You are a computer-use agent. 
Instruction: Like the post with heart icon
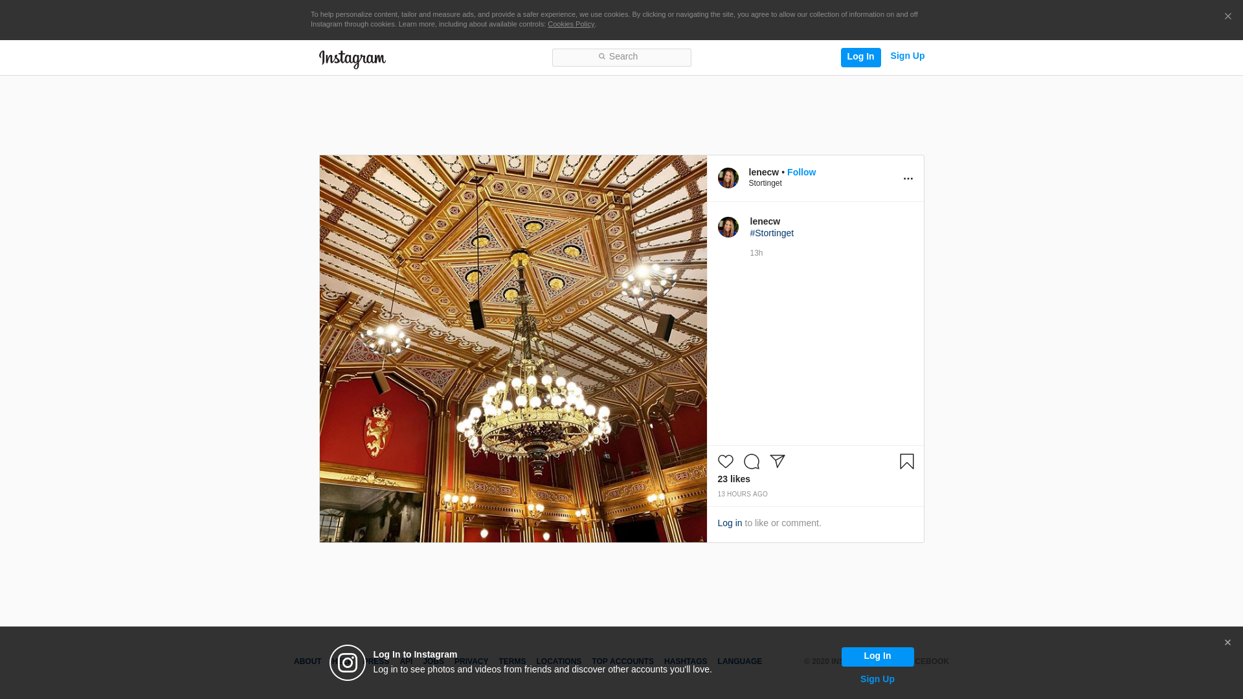coord(726,461)
